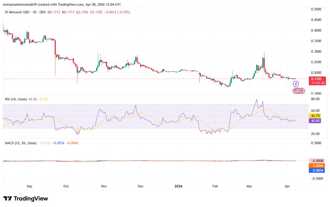Click the pink -0.0008 tag on MACD axis

point(317,161)
